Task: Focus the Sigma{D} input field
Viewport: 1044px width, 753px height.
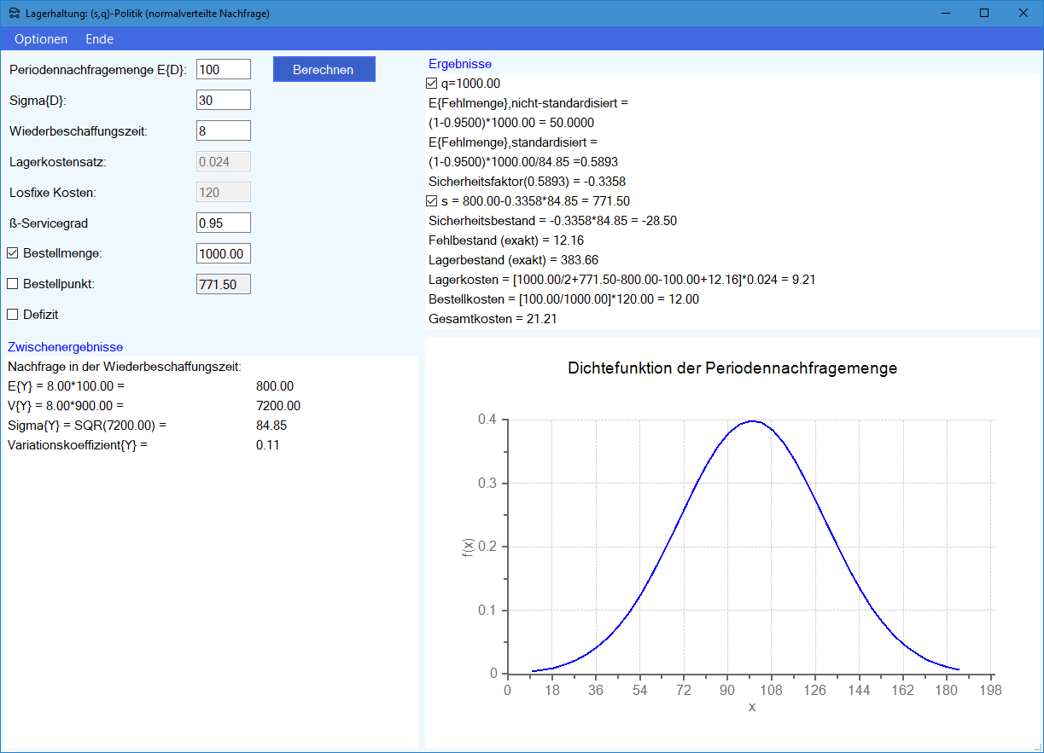Action: click(223, 100)
